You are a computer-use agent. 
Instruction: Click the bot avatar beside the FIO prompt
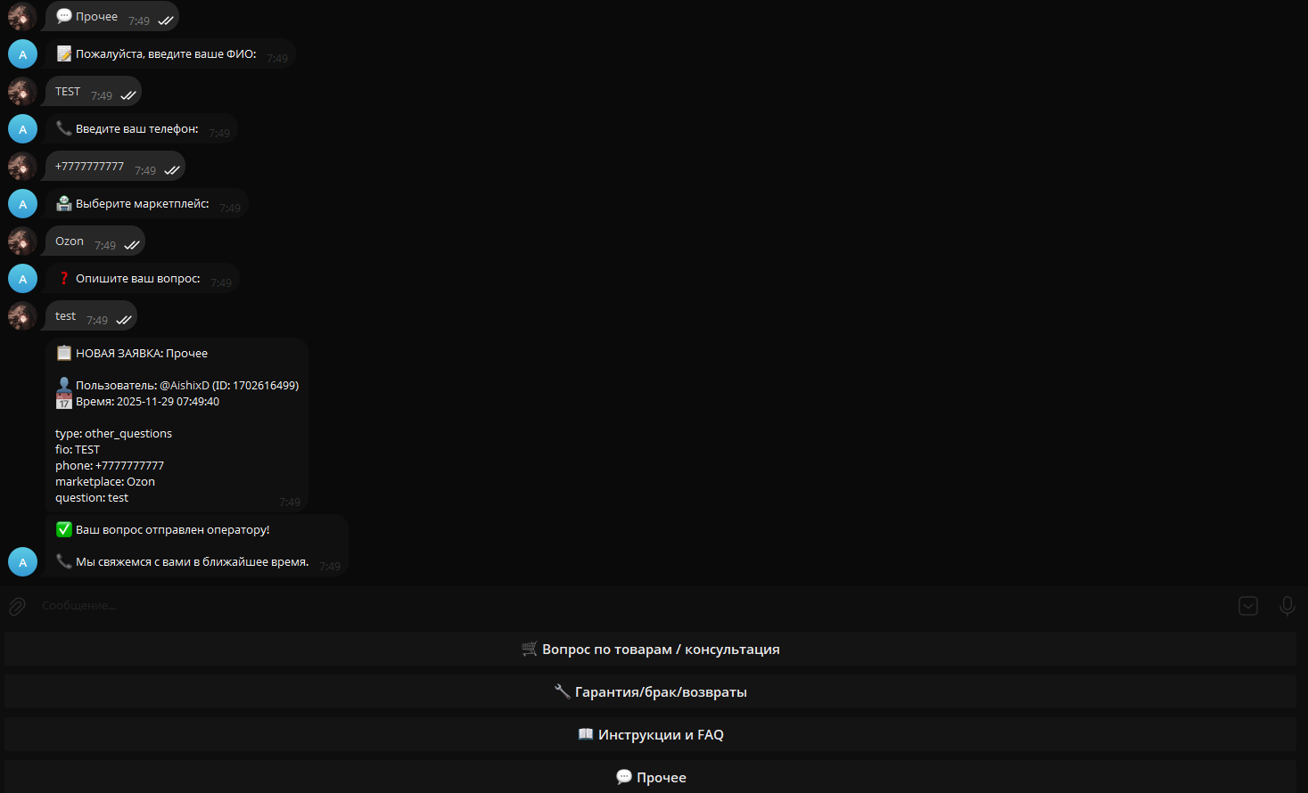click(22, 54)
